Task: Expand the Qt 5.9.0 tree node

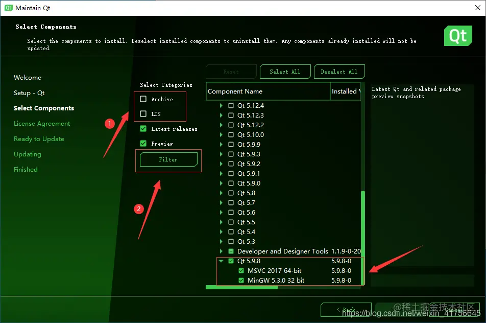Action: pos(221,183)
